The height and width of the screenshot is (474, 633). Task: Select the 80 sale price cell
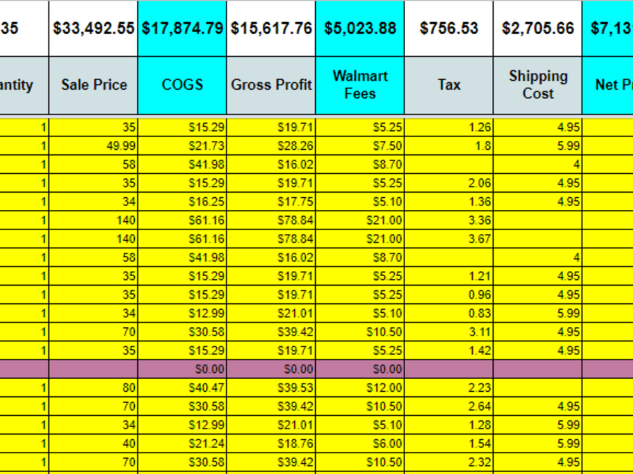[93, 388]
